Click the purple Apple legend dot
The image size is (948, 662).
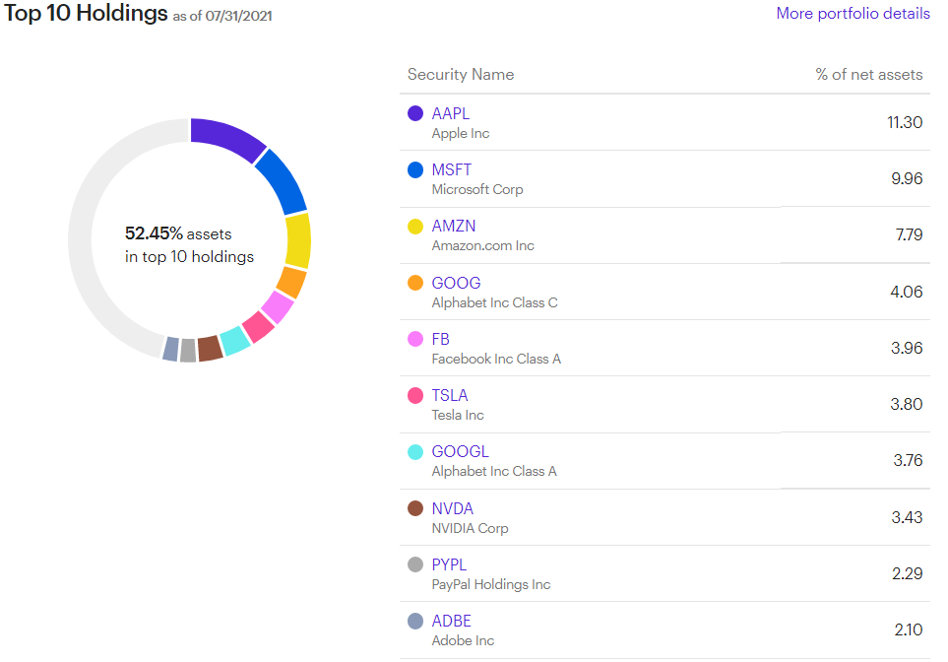point(415,113)
